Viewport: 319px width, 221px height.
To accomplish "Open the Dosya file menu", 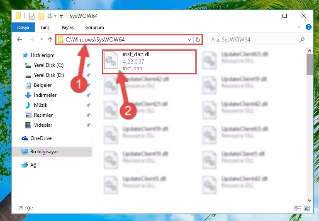I will [23, 27].
